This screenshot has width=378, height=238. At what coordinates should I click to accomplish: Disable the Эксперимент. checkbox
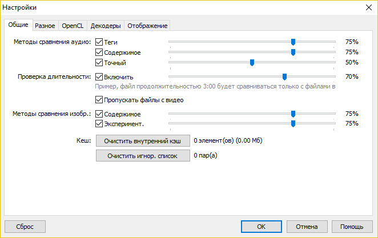coord(99,123)
